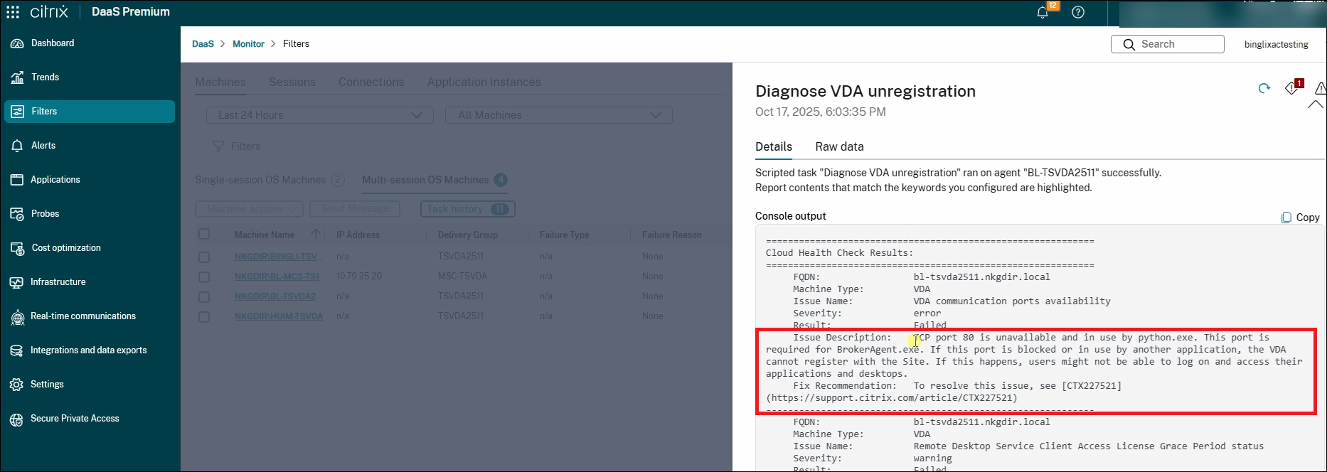
Task: Open the Applications sidebar entry
Action: click(89, 180)
